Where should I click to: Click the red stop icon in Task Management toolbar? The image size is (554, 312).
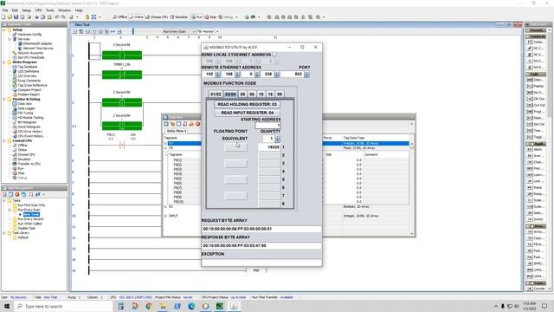pyautogui.click(x=17, y=194)
